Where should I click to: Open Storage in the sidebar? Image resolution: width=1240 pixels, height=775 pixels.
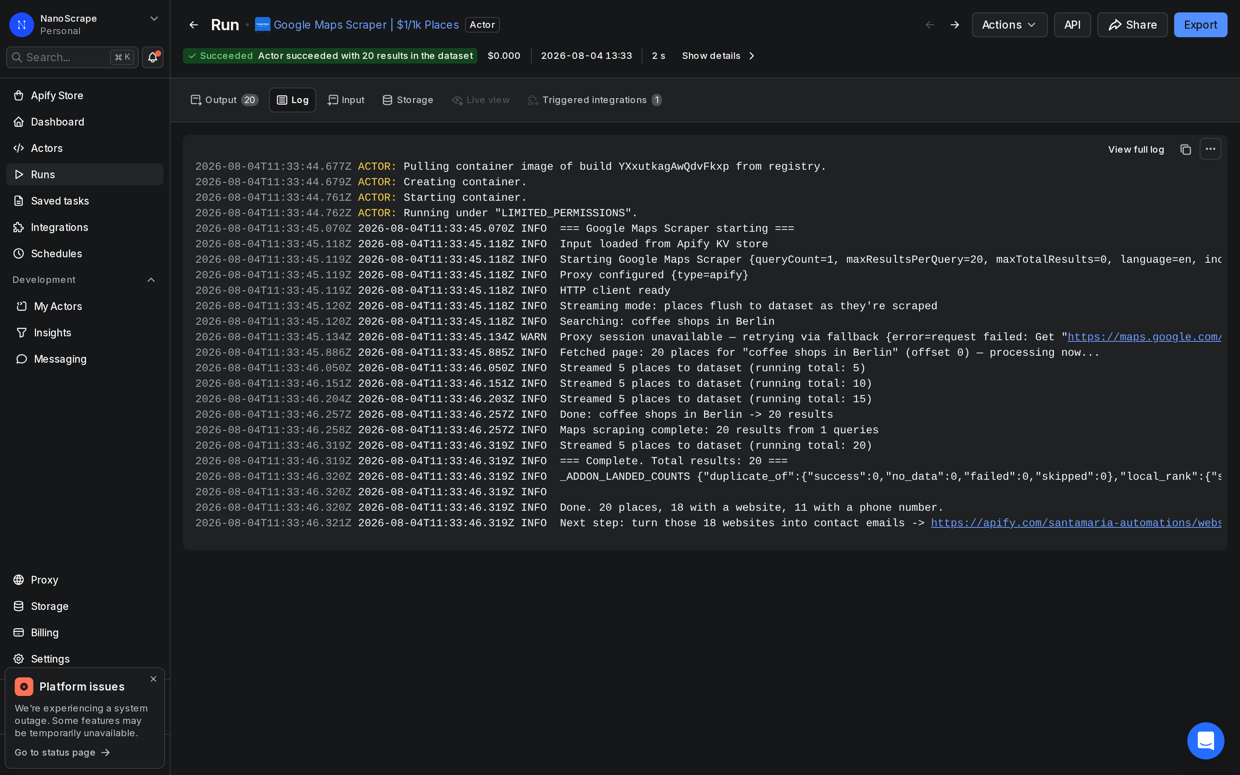pos(84,606)
